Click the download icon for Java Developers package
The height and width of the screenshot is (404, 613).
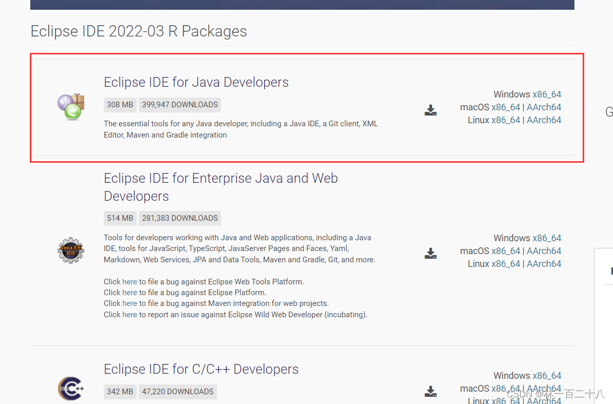[x=431, y=110]
